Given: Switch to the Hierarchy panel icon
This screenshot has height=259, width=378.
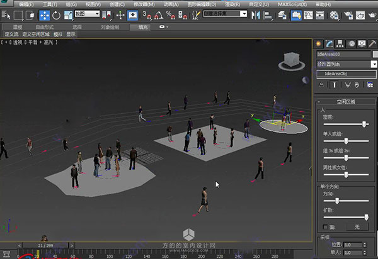Looking at the screenshot, I should coord(340,43).
